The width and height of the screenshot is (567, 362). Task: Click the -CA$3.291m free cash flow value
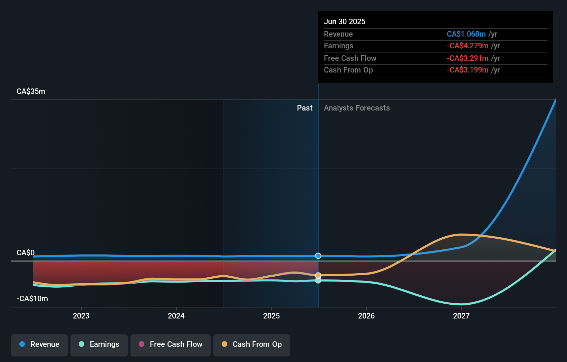[468, 58]
